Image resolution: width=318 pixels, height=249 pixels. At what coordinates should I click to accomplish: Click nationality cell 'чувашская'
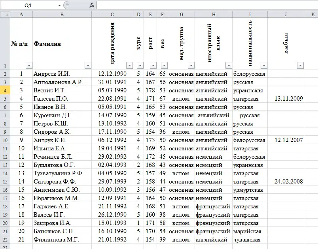click(x=250, y=240)
